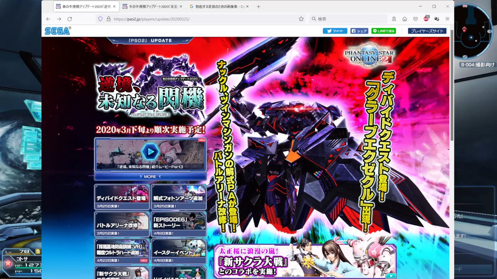Close the 春の中規模アップデート2020 tab
The image size is (497, 279).
(x=114, y=6)
